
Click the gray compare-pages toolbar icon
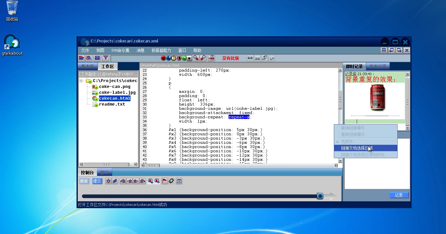(x=265, y=58)
